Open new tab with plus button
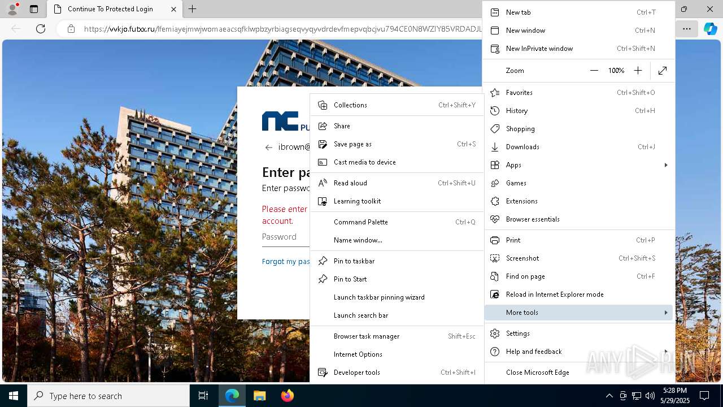The image size is (723, 407). [x=193, y=9]
